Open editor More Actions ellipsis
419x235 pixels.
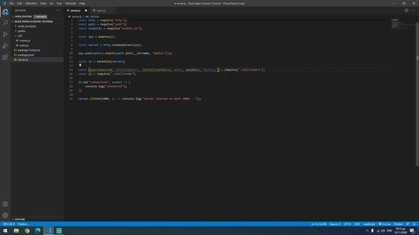tap(413, 10)
